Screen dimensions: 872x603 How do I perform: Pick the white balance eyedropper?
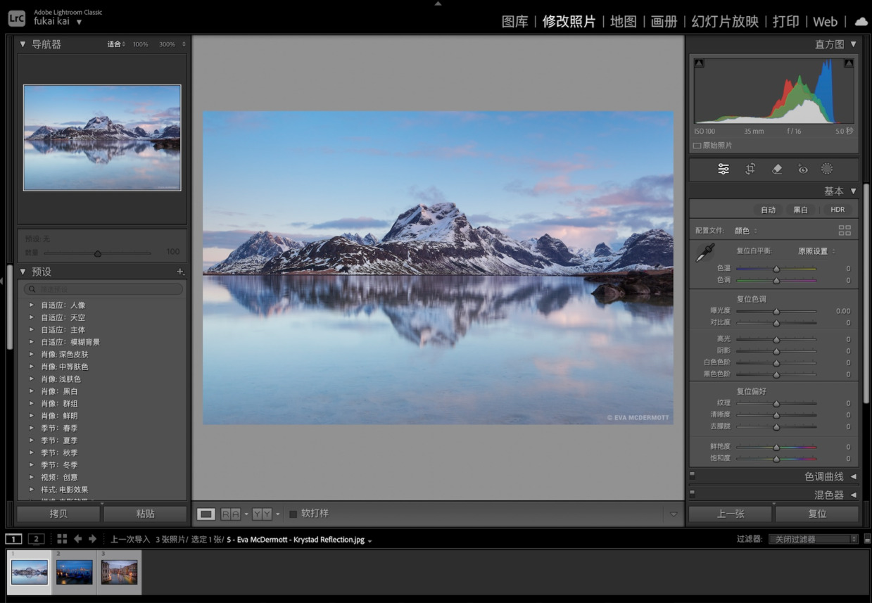pos(704,253)
